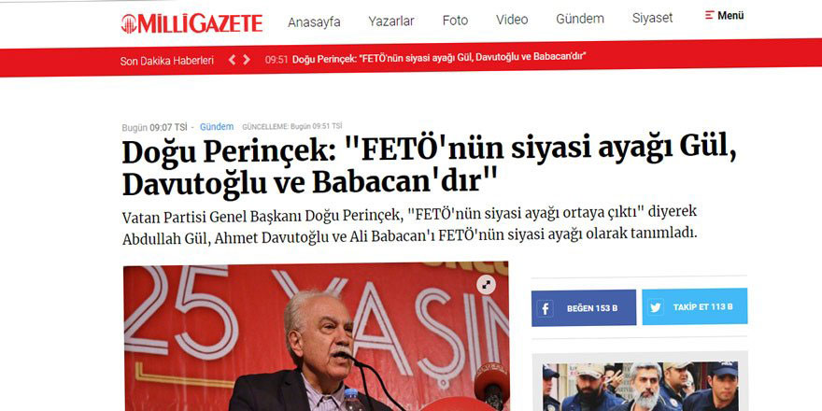
Task: Open the Video section
Action: point(512,20)
